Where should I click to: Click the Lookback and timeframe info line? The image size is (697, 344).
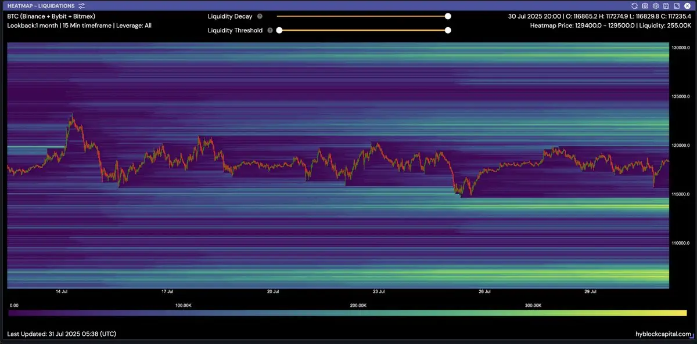pos(80,26)
